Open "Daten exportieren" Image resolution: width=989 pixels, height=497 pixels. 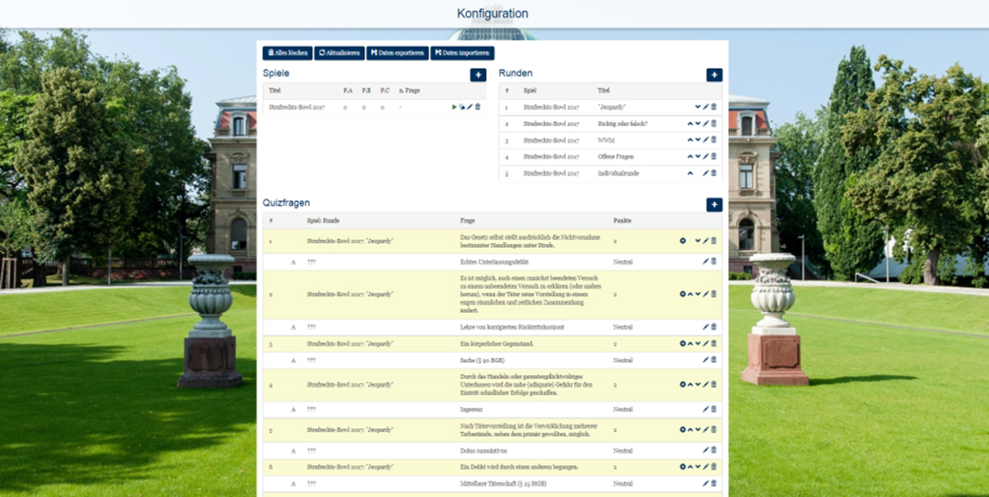(398, 53)
